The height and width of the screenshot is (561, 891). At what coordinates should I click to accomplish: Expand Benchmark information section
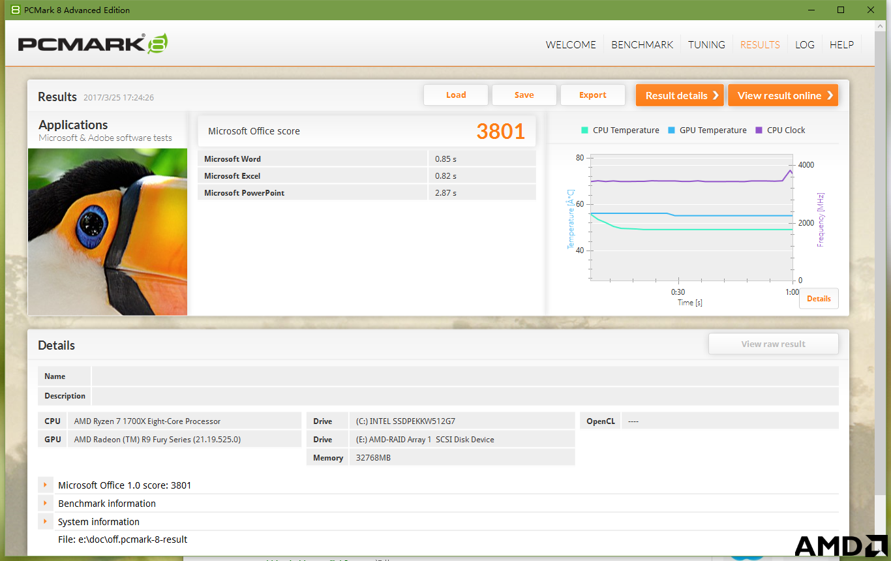coord(46,504)
